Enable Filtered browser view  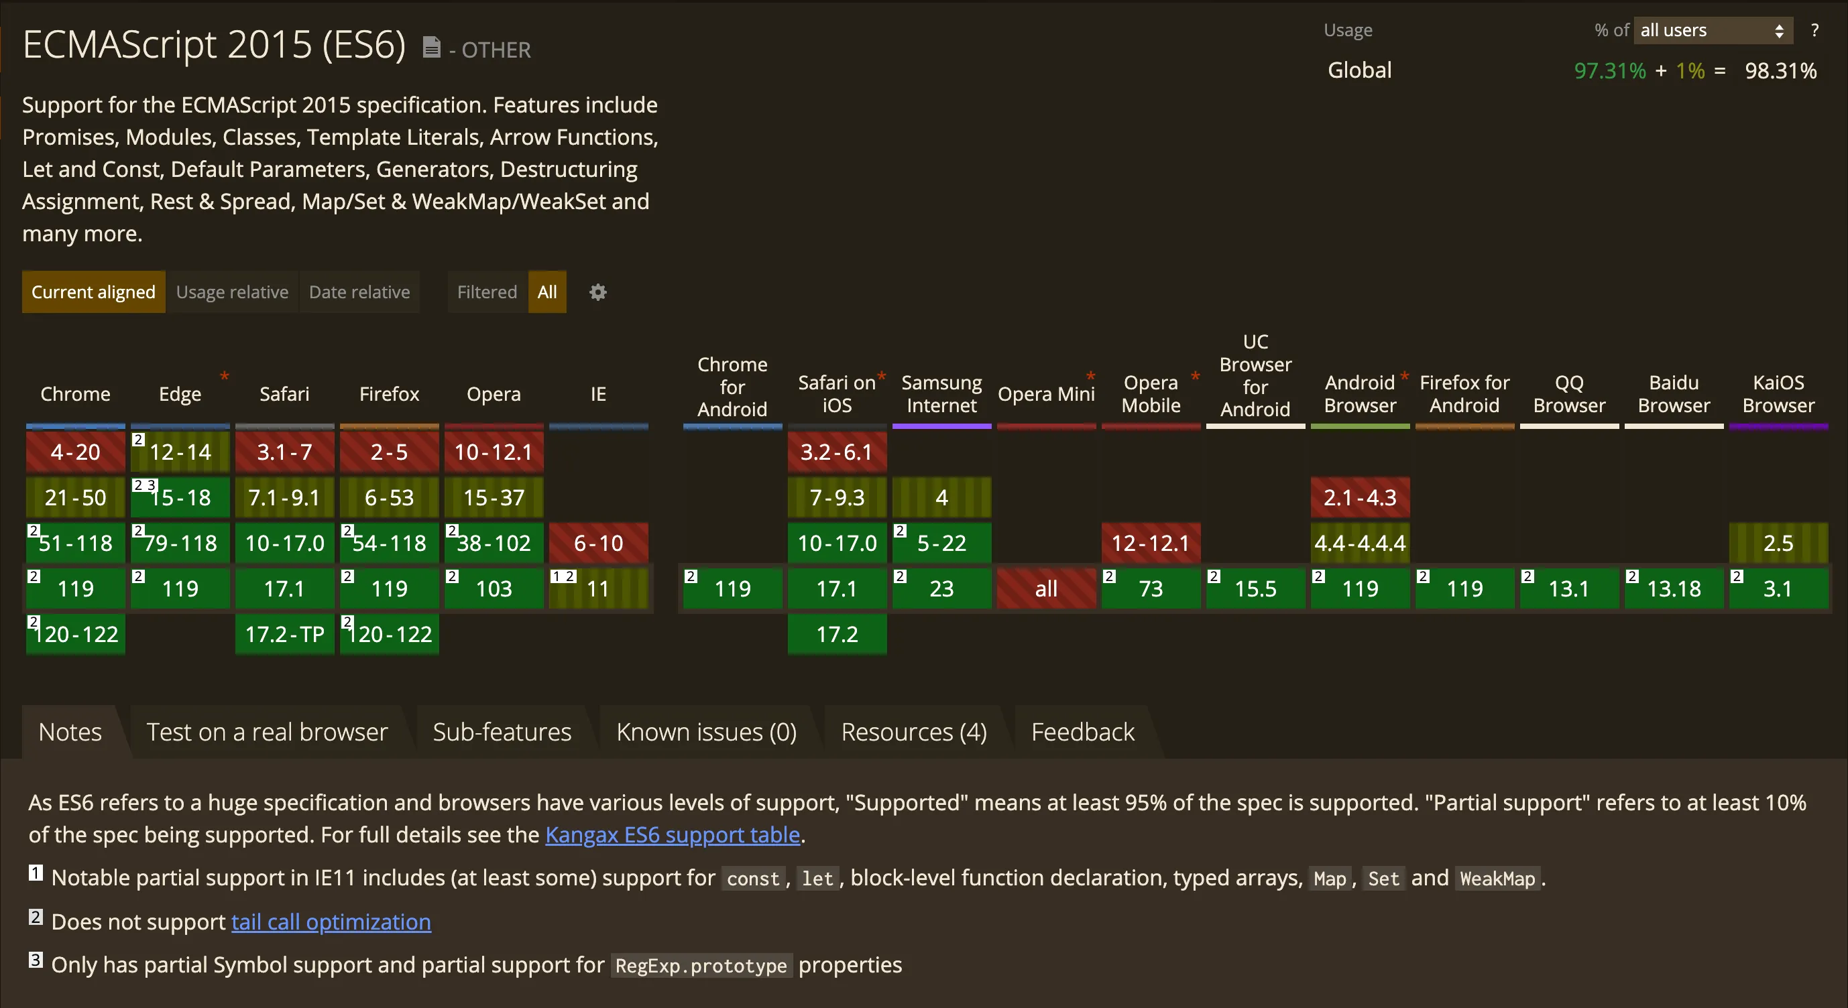487,292
